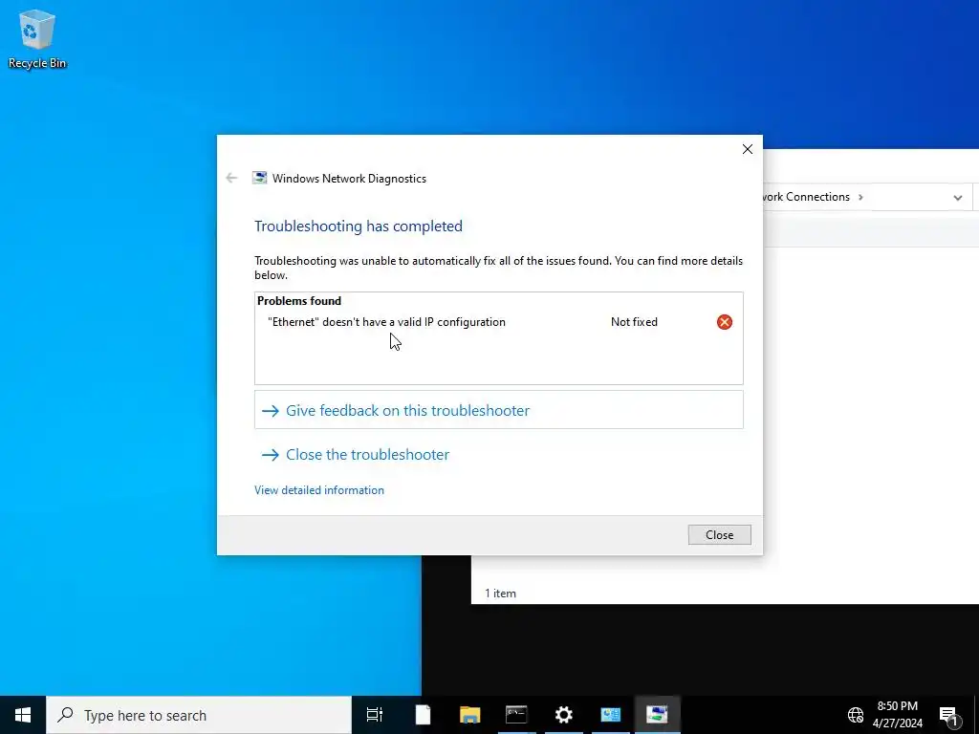979x734 pixels.
Task: Click the Network Connections breadcrumb
Action: point(806,197)
